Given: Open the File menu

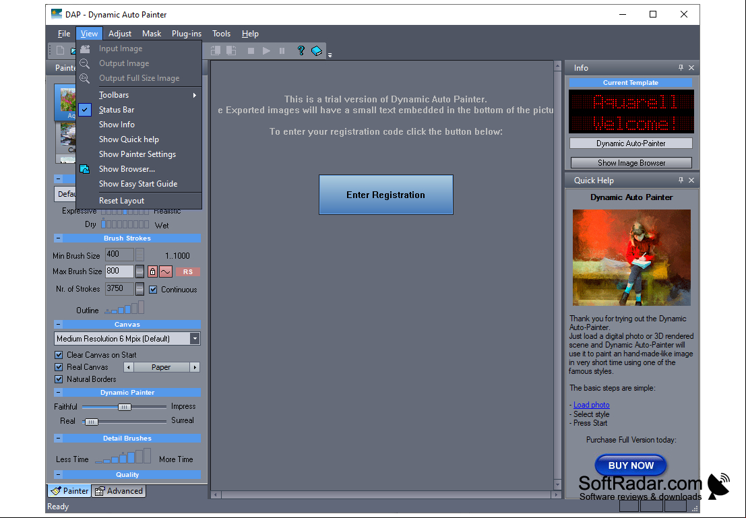Looking at the screenshot, I should [64, 33].
